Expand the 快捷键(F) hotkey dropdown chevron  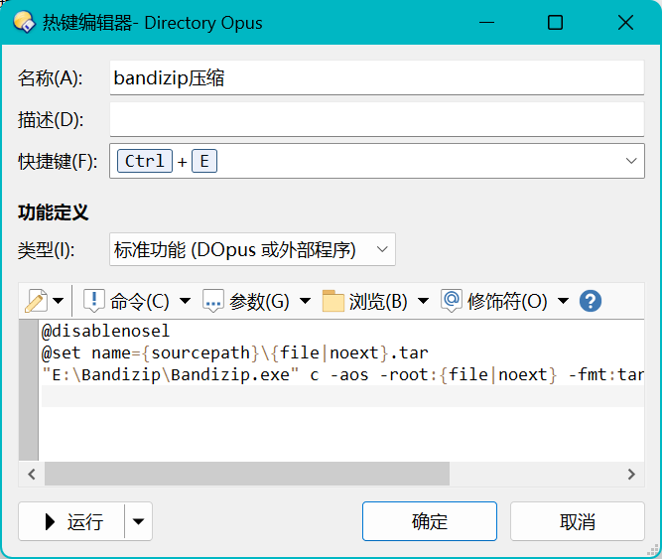point(631,161)
